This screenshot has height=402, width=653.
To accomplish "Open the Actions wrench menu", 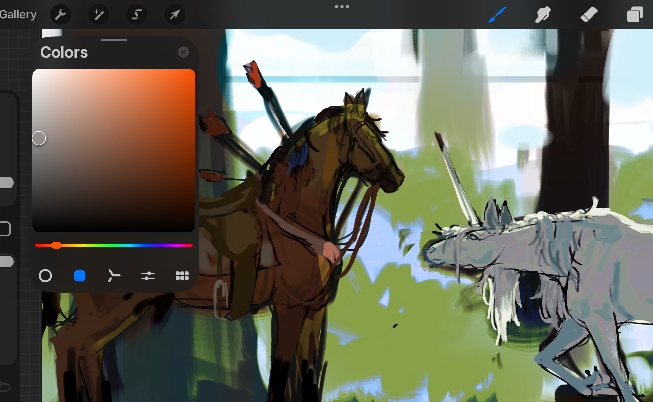I will (60, 14).
